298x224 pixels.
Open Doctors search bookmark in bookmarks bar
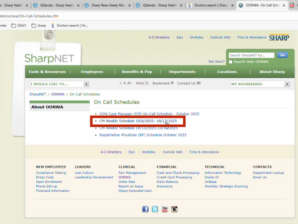pyautogui.click(x=69, y=26)
